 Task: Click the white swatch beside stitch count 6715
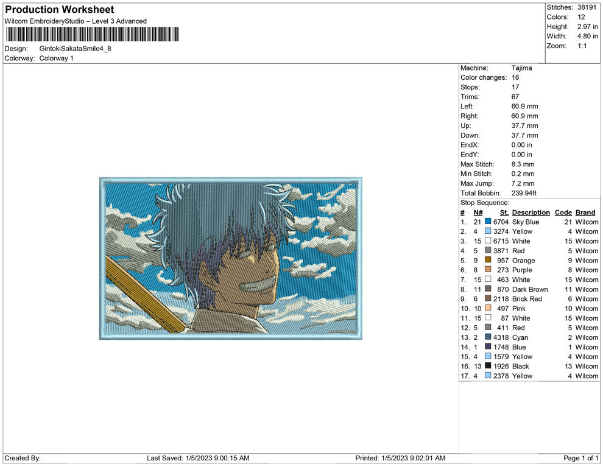pyautogui.click(x=488, y=241)
